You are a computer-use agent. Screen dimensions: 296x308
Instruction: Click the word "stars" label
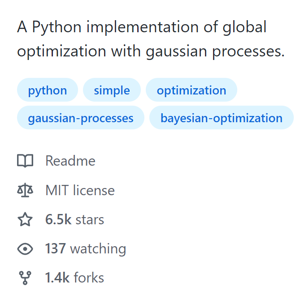coord(90,220)
